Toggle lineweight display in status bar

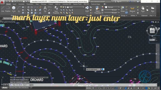point(121,88)
